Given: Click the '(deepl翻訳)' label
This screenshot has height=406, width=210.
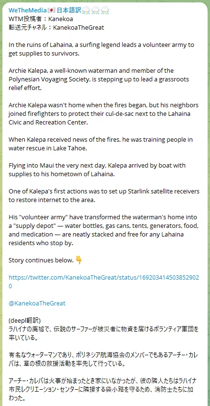Looking at the screenshot, I should pos(25,321).
